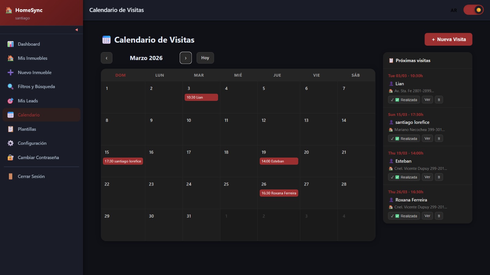Select the Cerrar Sesión label
This screenshot has width=490, height=275.
(x=31, y=176)
